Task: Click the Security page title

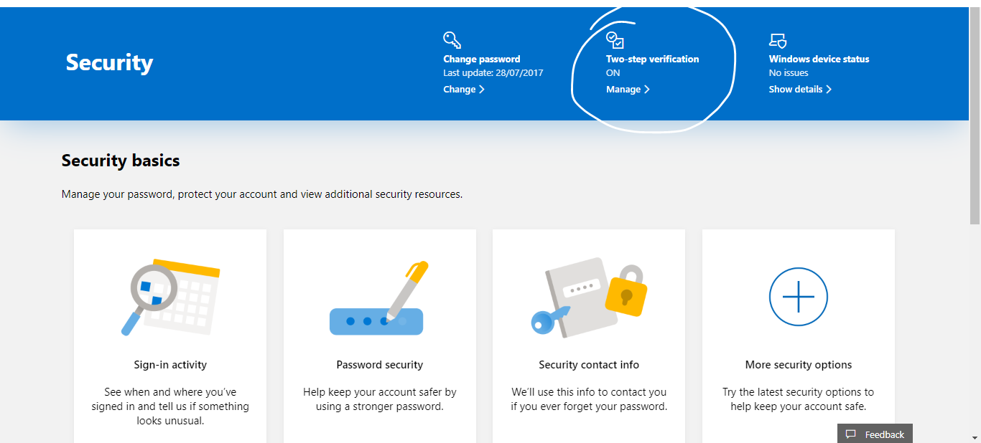Action: point(109,62)
